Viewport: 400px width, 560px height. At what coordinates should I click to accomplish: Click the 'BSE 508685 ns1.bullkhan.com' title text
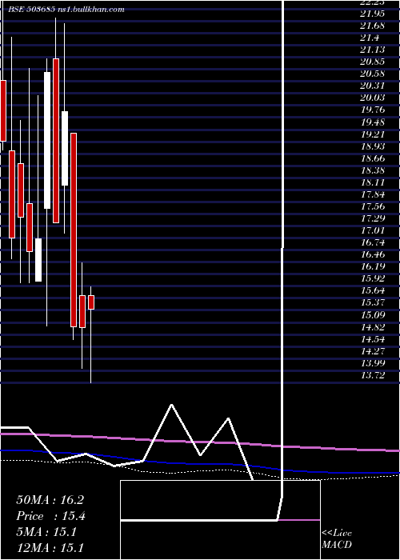tap(66, 10)
